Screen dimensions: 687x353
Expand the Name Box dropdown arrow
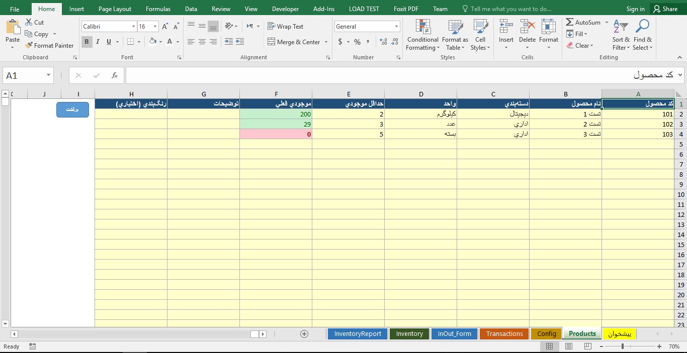[x=48, y=75]
